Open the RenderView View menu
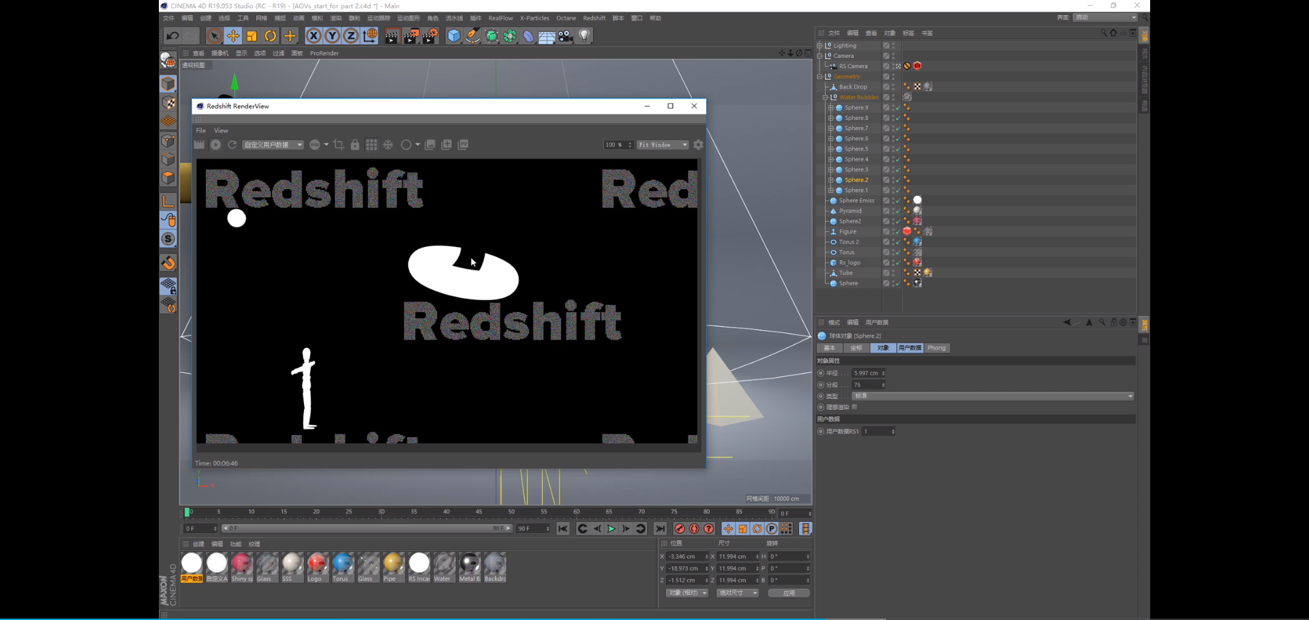 point(221,130)
